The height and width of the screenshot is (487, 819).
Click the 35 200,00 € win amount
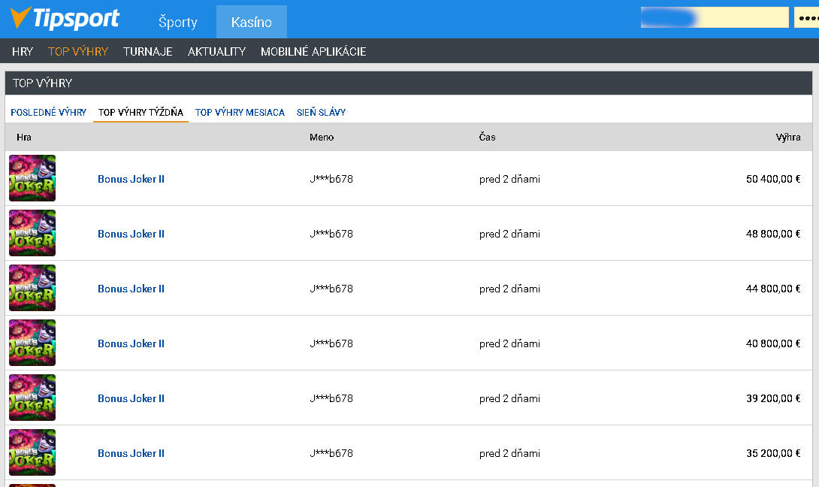(x=773, y=453)
